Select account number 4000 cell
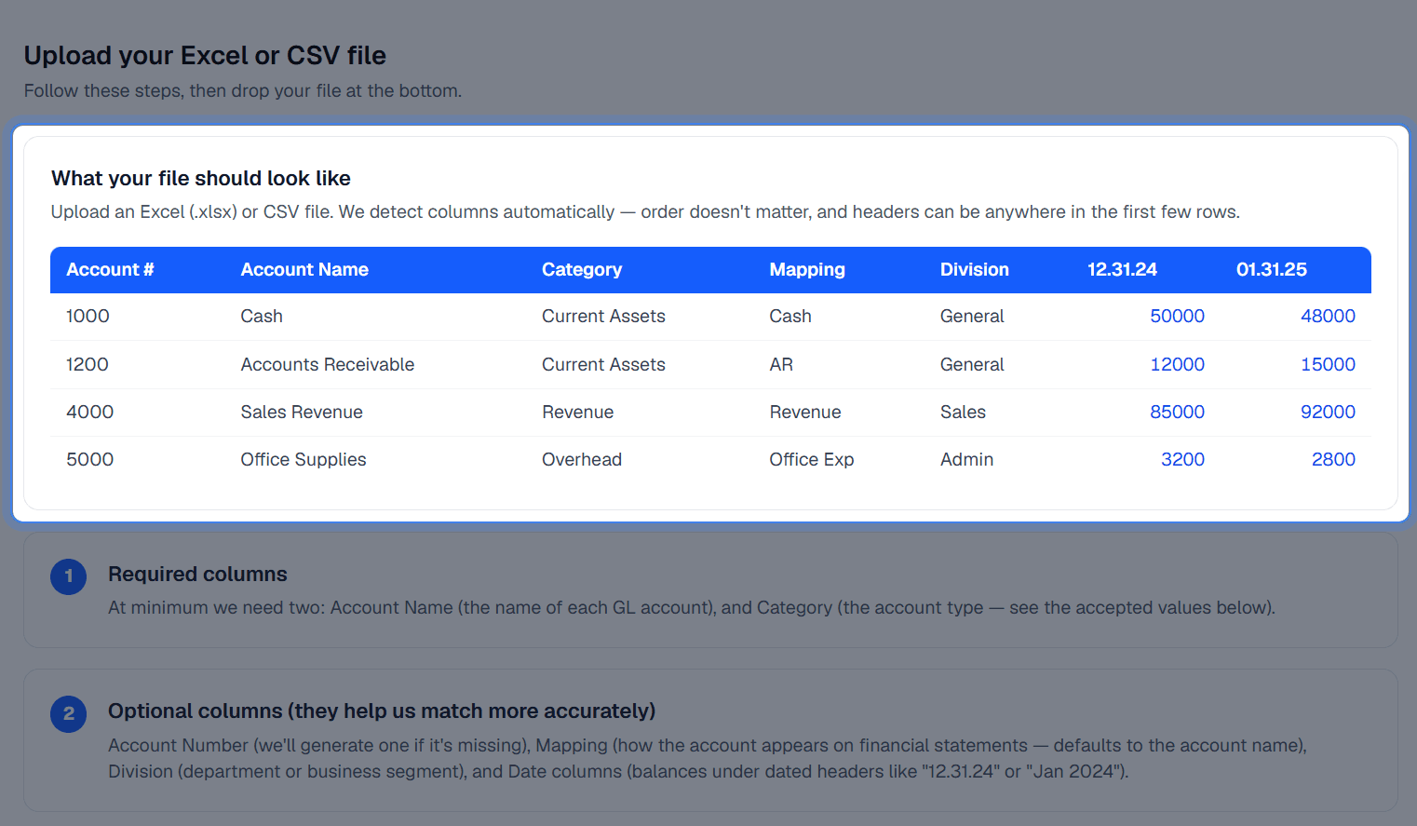Screen dimensions: 1417x826 coord(89,413)
